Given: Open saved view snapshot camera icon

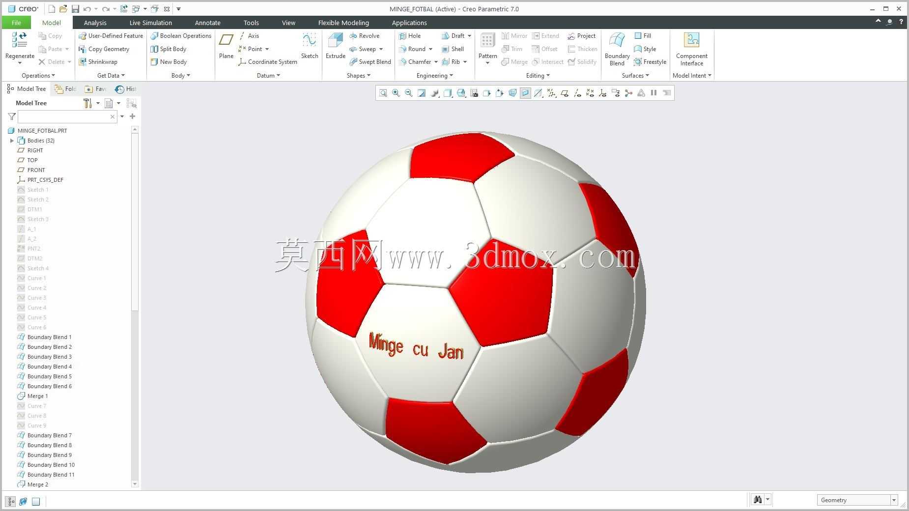Looking at the screenshot, I should click(x=474, y=93).
